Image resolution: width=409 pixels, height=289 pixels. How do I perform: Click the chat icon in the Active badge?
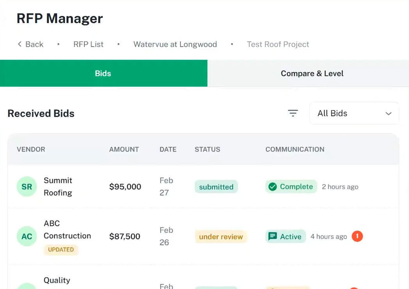point(273,236)
